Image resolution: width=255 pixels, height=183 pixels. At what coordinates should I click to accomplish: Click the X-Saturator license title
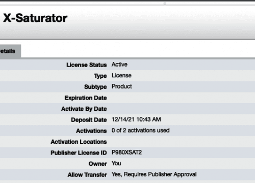click(35, 18)
